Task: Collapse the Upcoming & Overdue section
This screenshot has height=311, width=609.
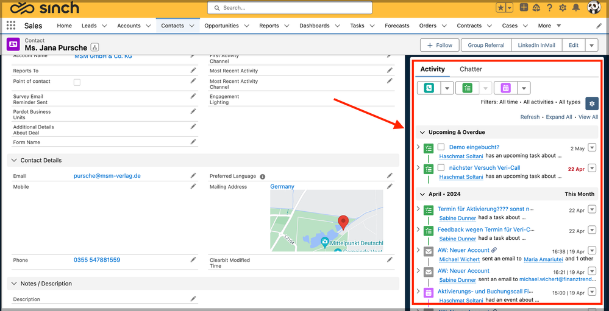Action: coord(422,132)
